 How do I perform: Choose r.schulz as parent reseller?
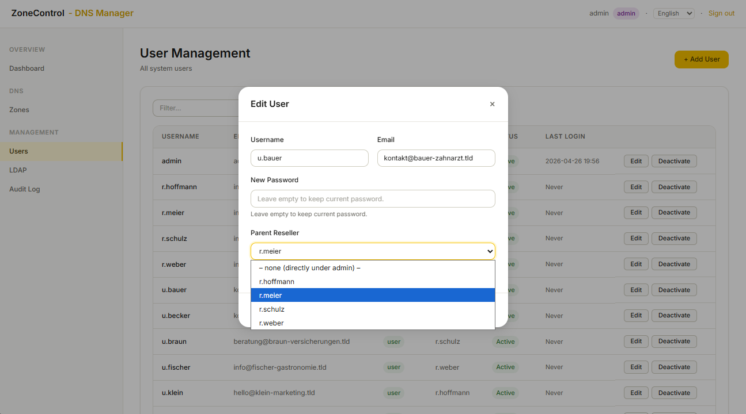pos(373,309)
